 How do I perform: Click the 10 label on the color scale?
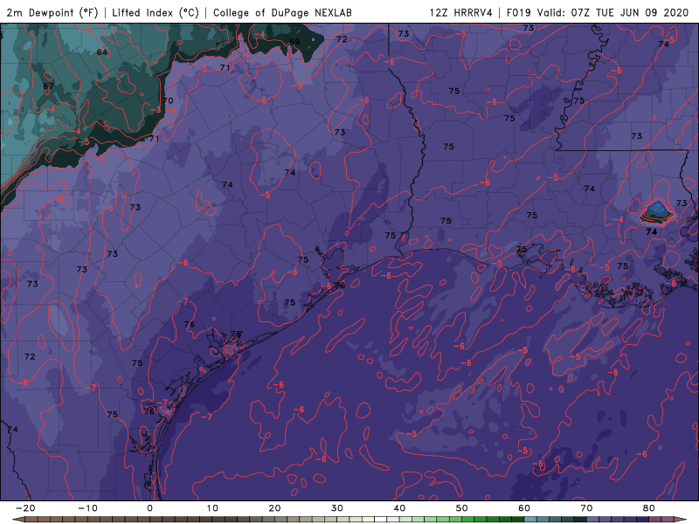[x=212, y=508]
